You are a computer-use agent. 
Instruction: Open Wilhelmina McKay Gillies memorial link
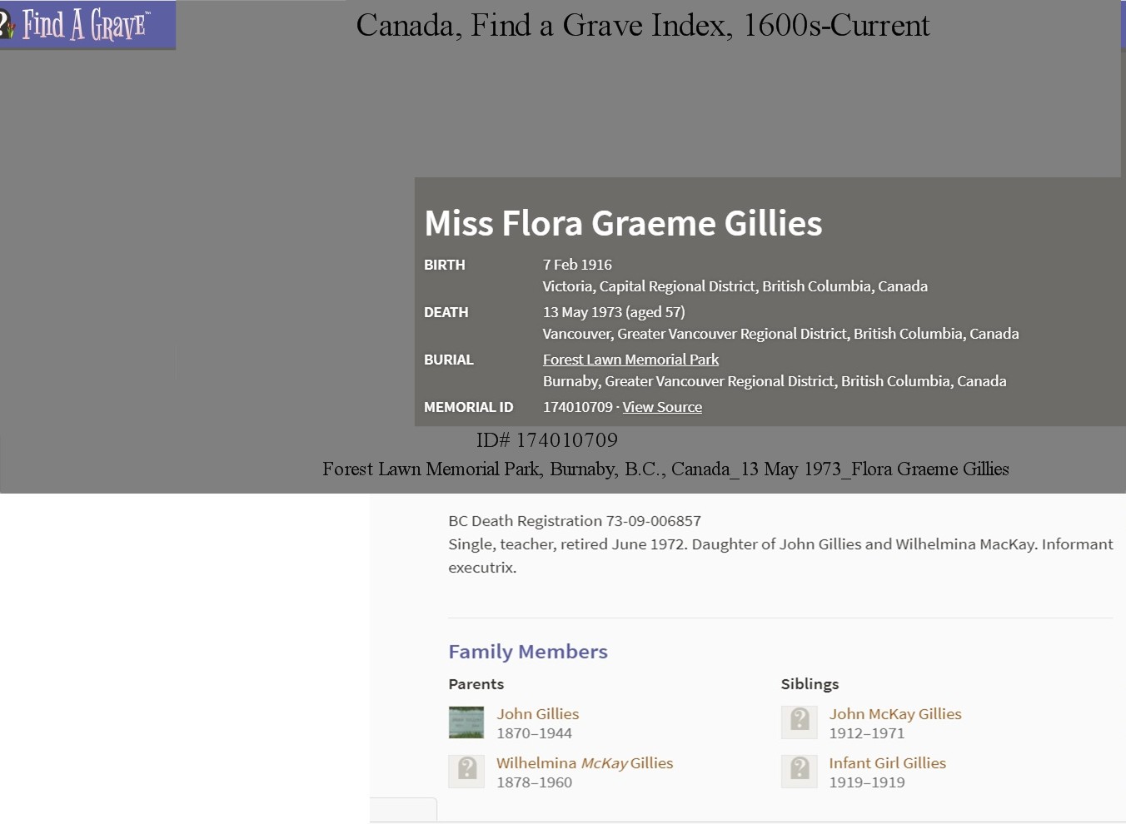[x=585, y=763]
